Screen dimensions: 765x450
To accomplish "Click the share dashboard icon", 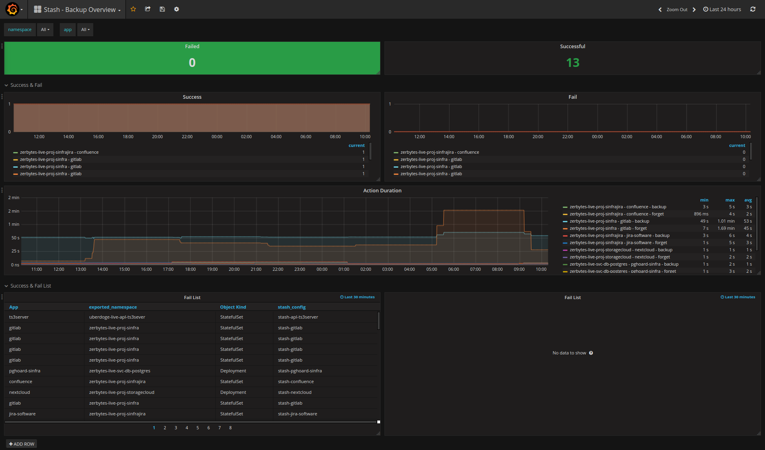I will 148,9.
